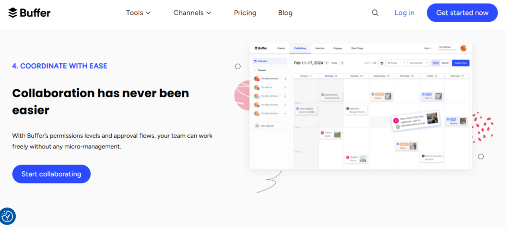Open the Pricing page

pyautogui.click(x=245, y=13)
